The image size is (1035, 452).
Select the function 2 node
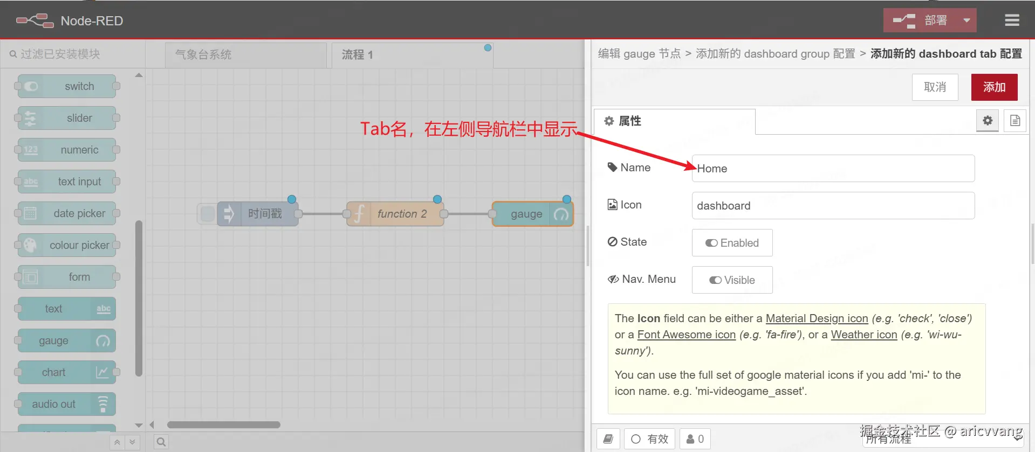point(395,214)
